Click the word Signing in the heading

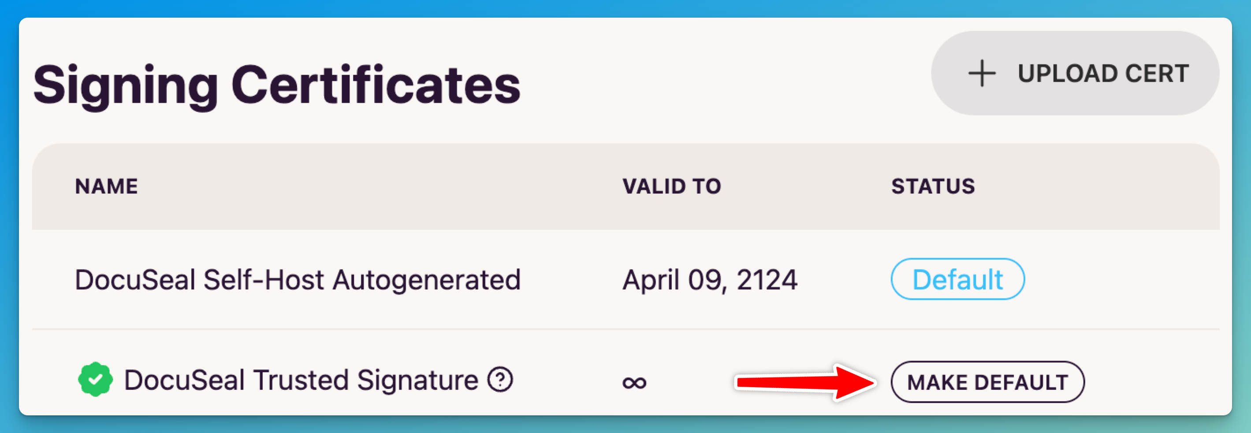click(126, 86)
